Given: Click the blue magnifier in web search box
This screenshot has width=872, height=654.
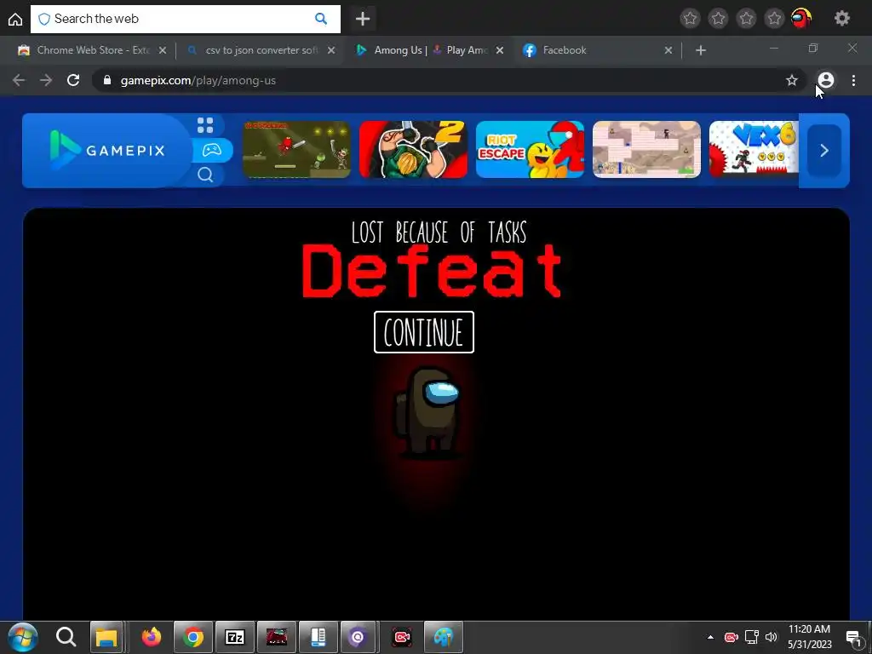Looking at the screenshot, I should [x=321, y=19].
